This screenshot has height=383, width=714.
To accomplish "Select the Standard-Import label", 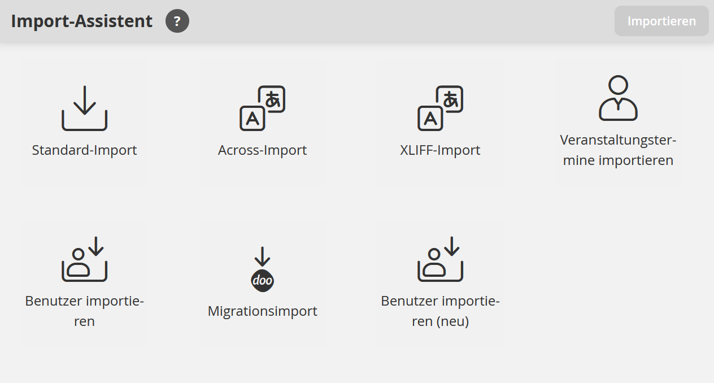I will pos(84,150).
